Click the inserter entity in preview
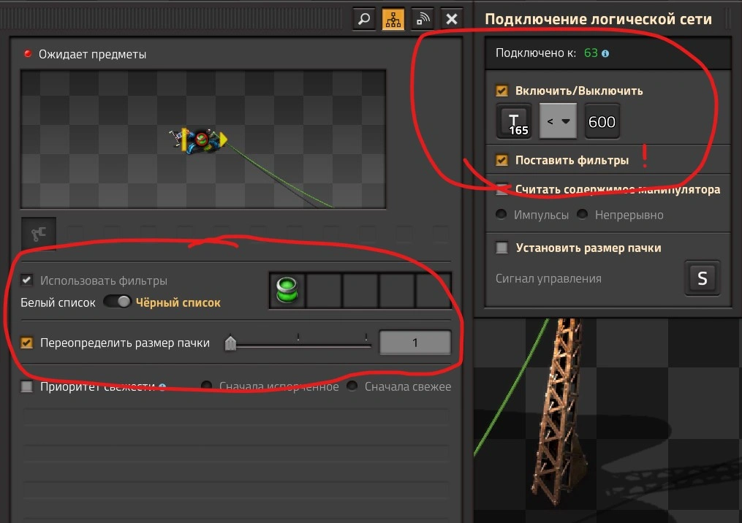The width and height of the screenshot is (742, 523). coord(200,140)
